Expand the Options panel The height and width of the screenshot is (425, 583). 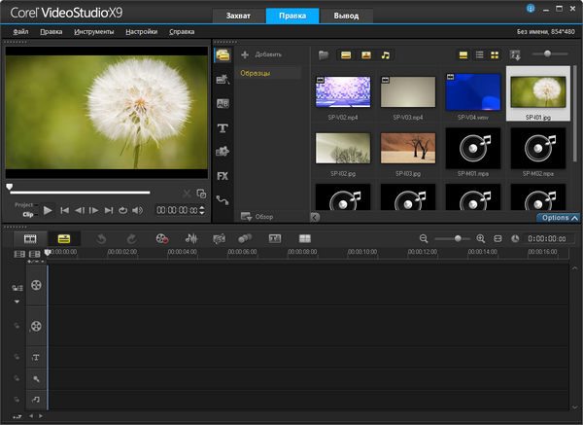point(560,218)
